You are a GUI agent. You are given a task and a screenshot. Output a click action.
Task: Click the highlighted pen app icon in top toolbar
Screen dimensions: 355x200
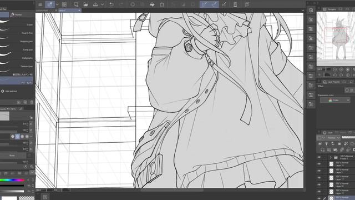[x=50, y=4]
